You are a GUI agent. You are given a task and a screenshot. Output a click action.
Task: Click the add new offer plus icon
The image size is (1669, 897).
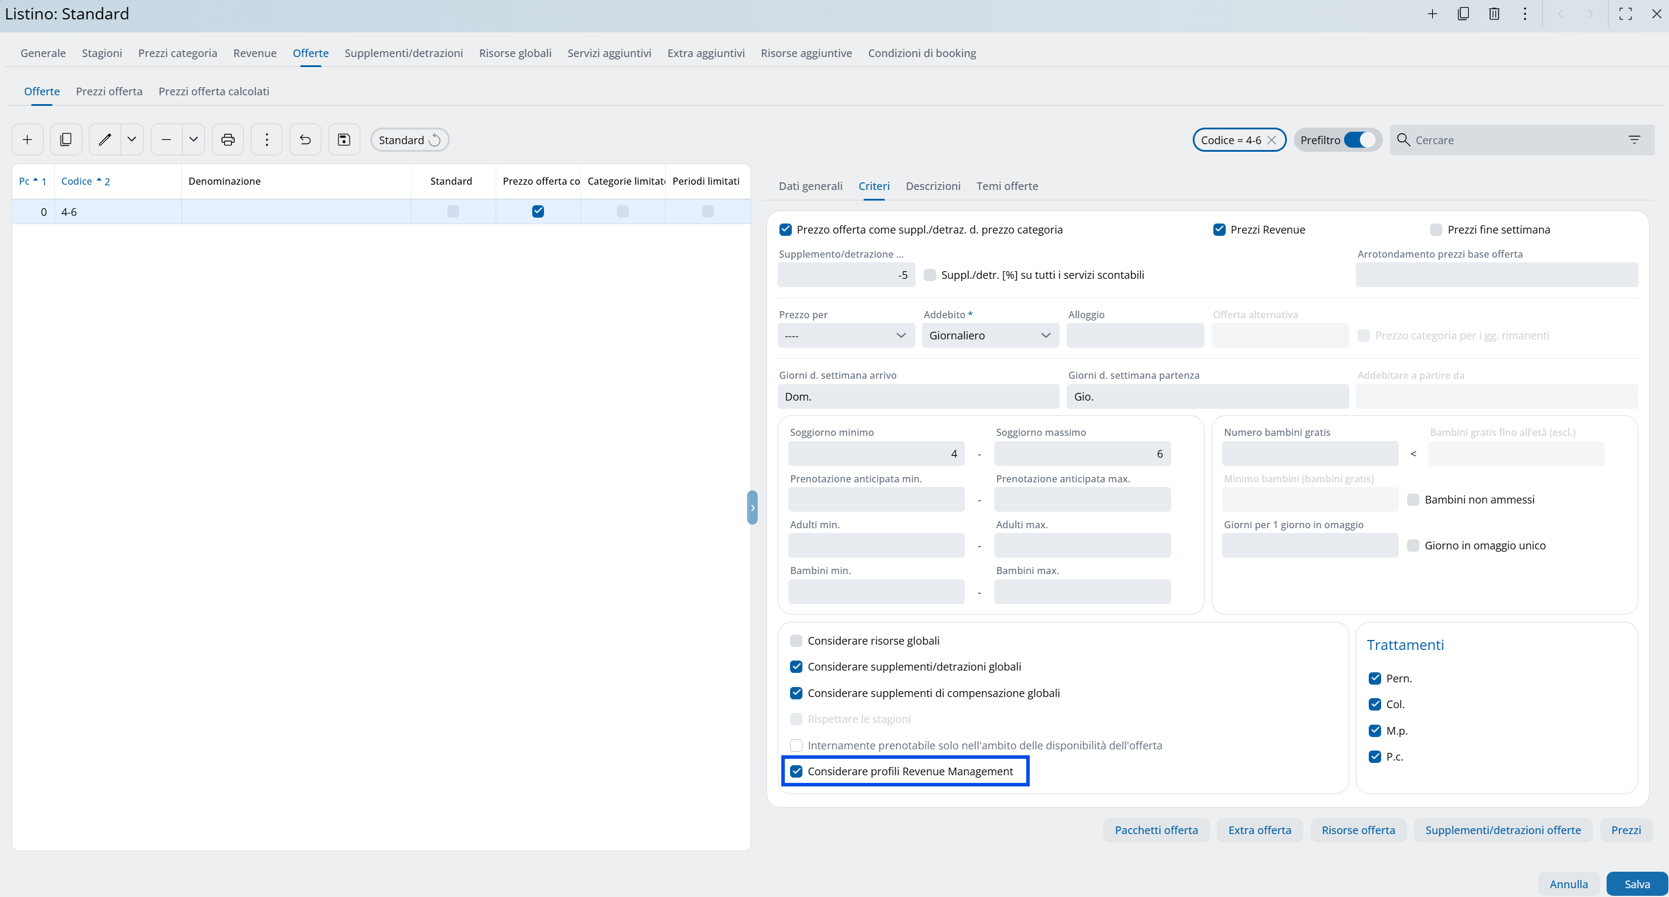coord(27,140)
